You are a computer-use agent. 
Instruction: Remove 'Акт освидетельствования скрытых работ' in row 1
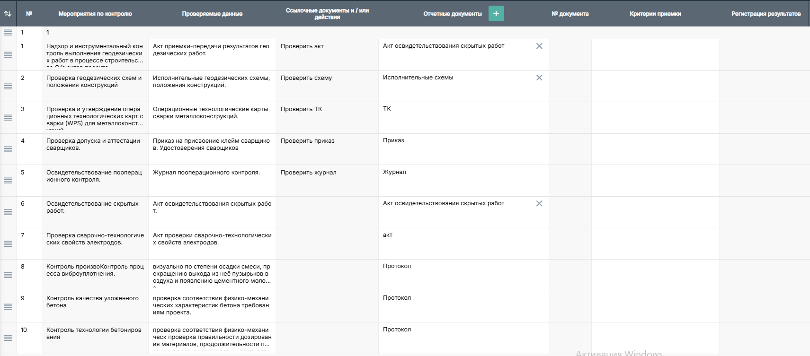(x=539, y=46)
